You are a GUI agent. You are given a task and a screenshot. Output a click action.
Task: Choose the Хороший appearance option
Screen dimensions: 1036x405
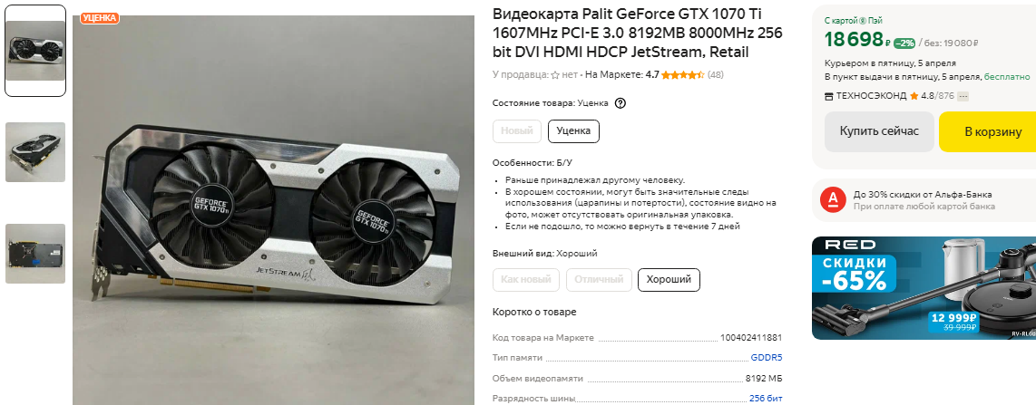(669, 280)
